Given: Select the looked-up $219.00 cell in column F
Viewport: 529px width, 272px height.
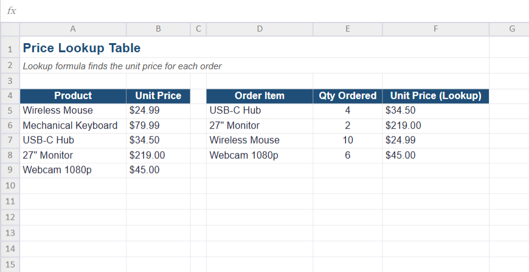Looking at the screenshot, I should (x=435, y=126).
